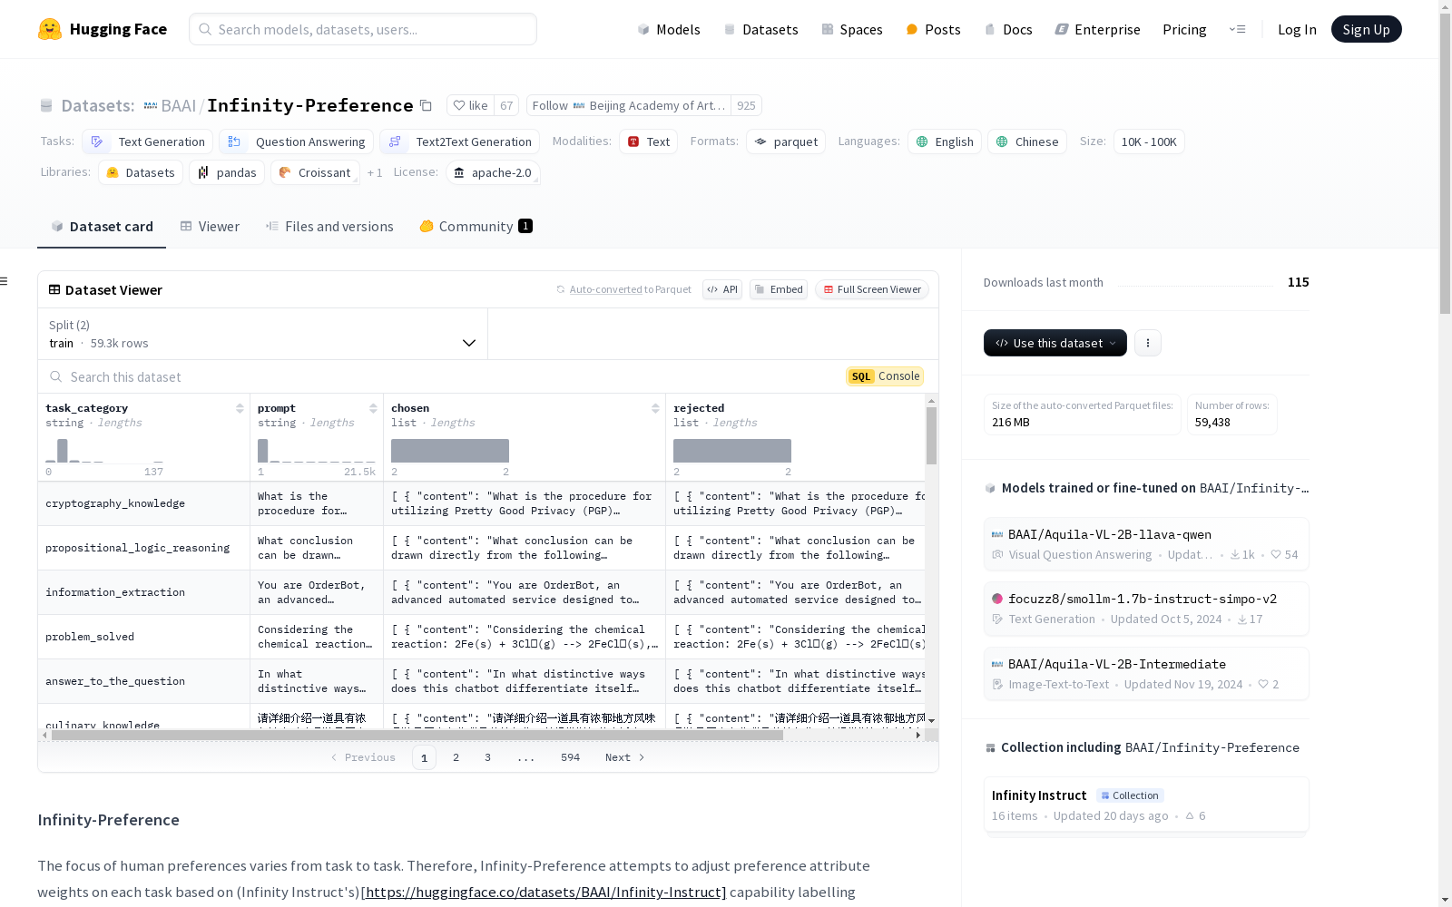Image resolution: width=1452 pixels, height=907 pixels.
Task: Click the task_category length histogram
Action: coord(104,451)
